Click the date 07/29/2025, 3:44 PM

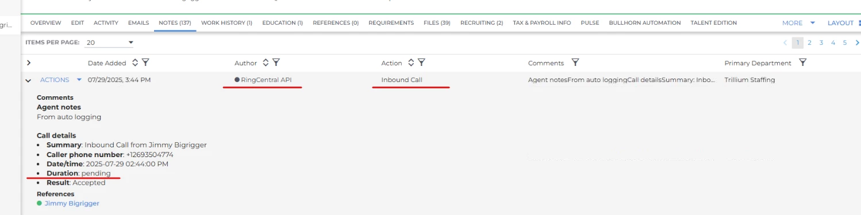pyautogui.click(x=119, y=80)
